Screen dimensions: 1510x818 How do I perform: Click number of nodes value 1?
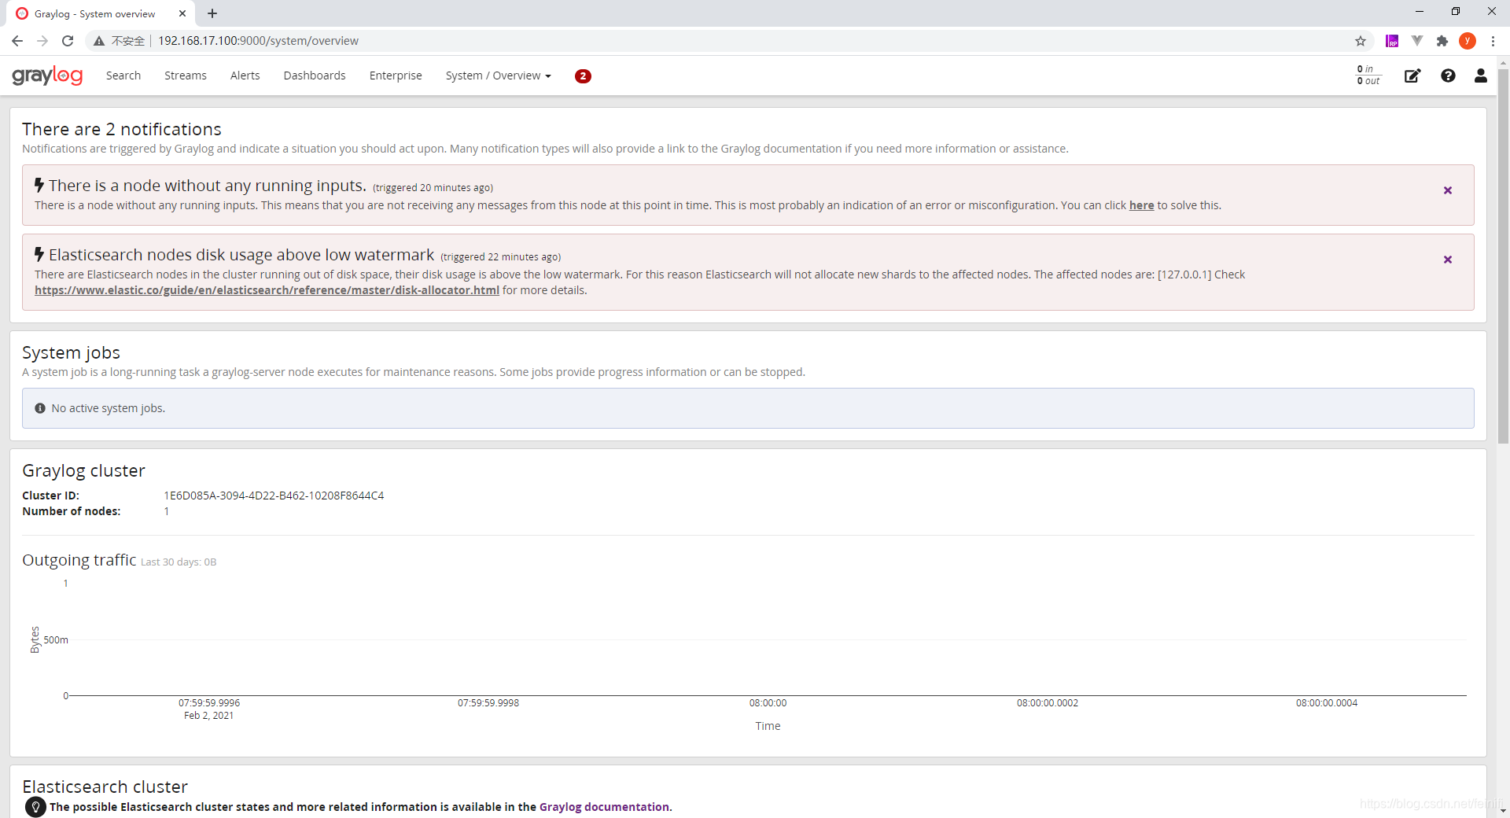tap(167, 511)
